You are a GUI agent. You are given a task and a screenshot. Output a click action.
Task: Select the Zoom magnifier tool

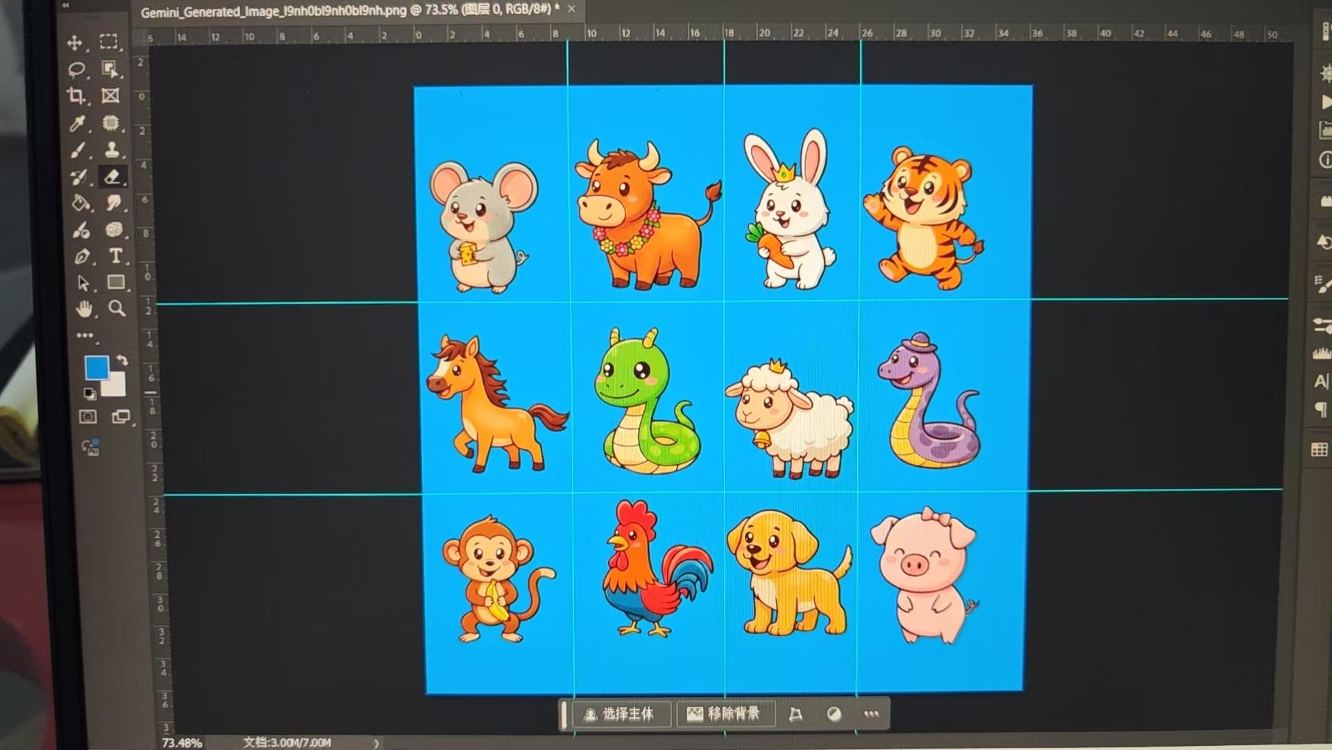click(117, 308)
